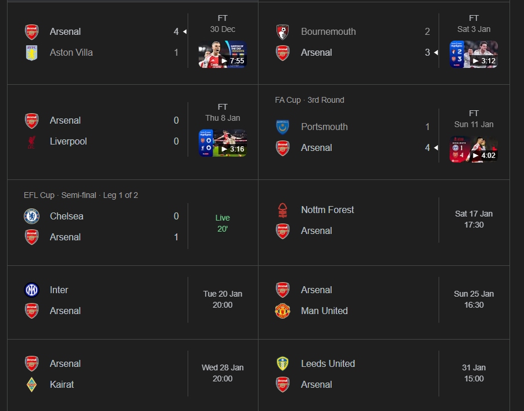This screenshot has width=524, height=411.
Task: Play Arsenal vs Liverpool 3:16 highlights
Action: [222, 143]
